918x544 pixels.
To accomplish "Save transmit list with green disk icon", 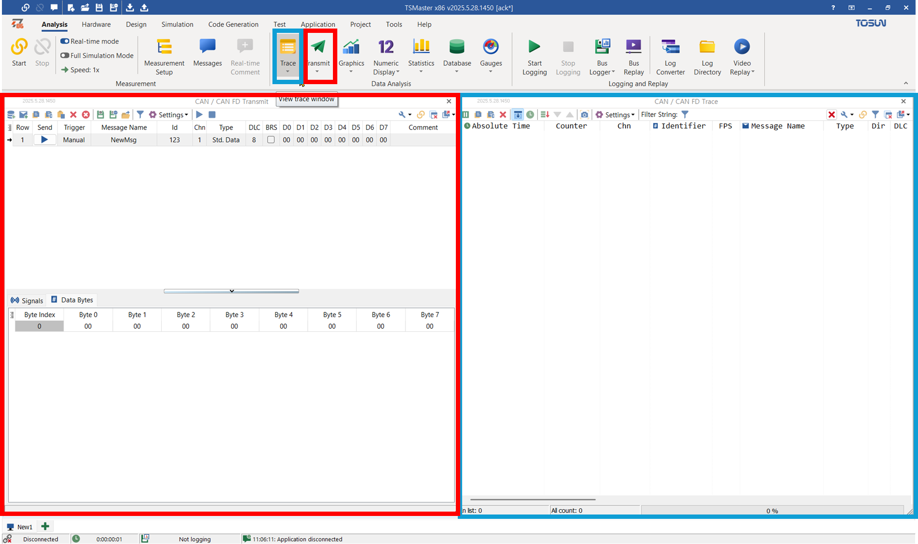I will tap(101, 115).
